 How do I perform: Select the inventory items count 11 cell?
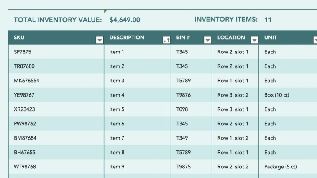pyautogui.click(x=268, y=20)
